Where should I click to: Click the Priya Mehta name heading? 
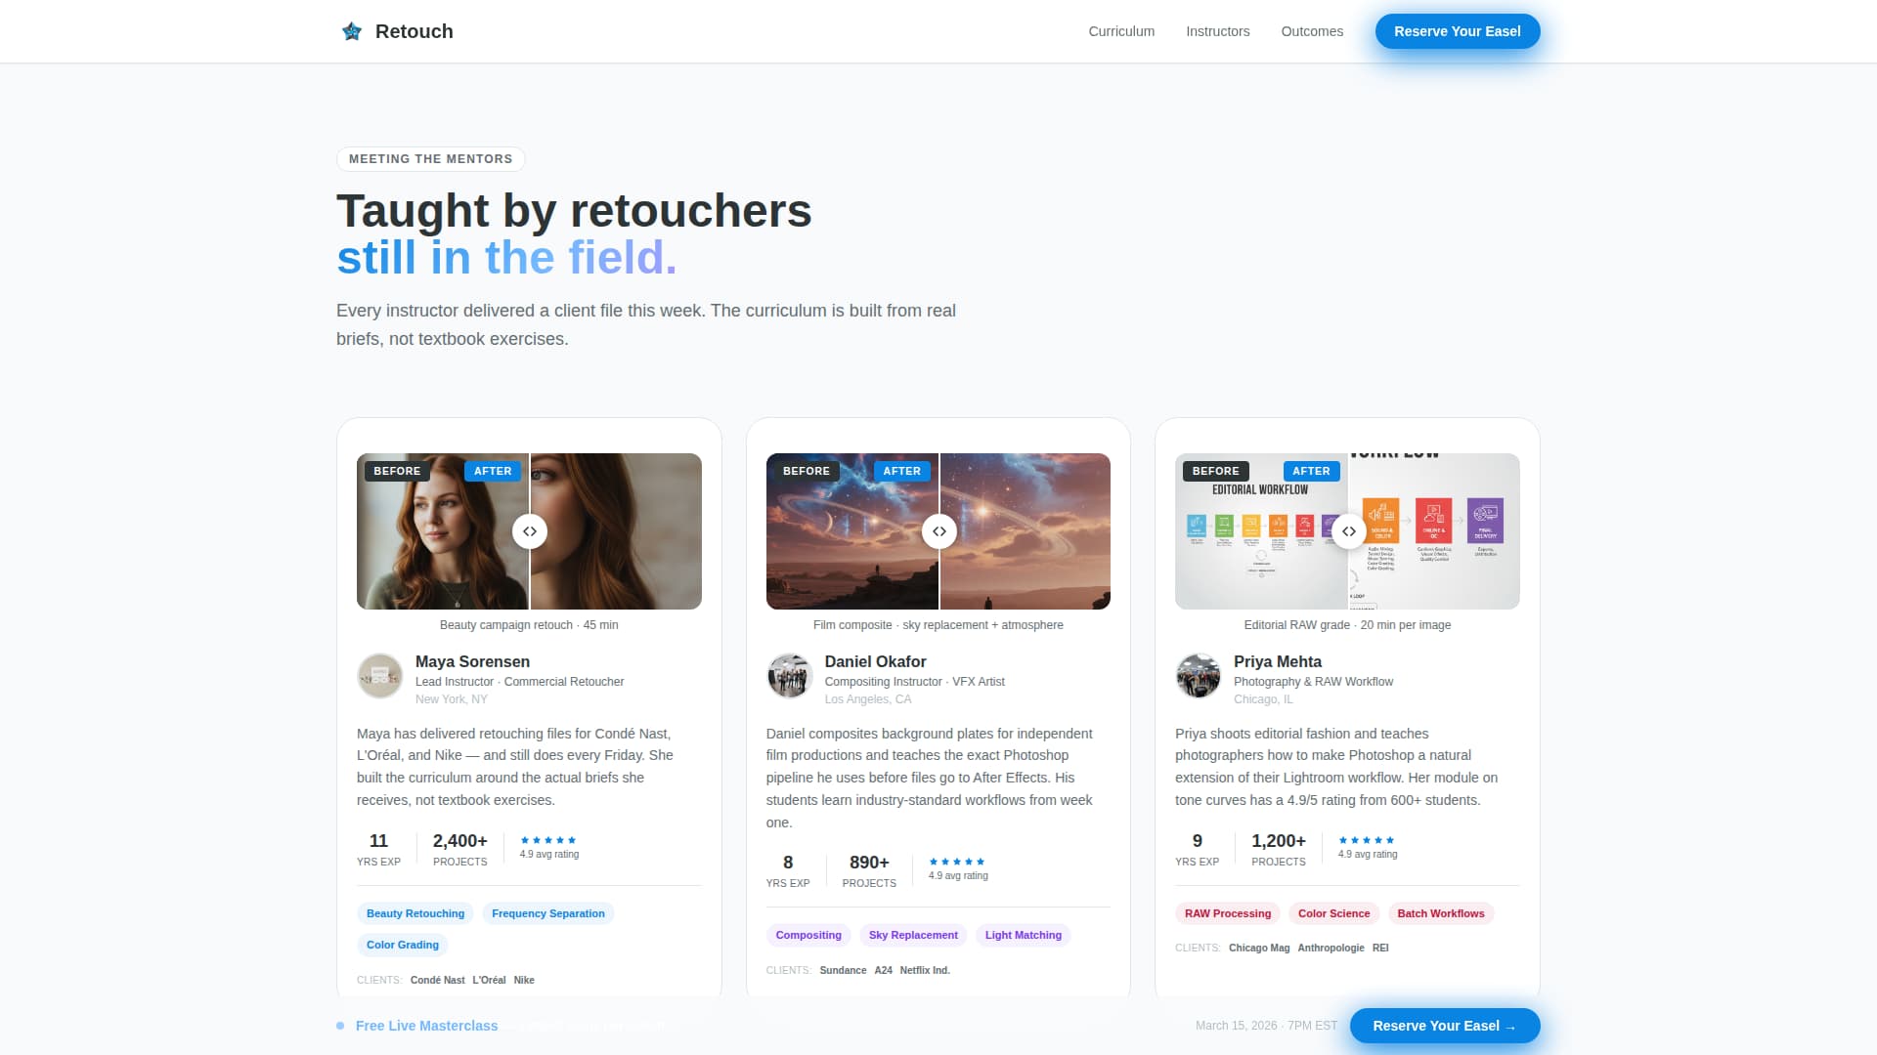1277,661
